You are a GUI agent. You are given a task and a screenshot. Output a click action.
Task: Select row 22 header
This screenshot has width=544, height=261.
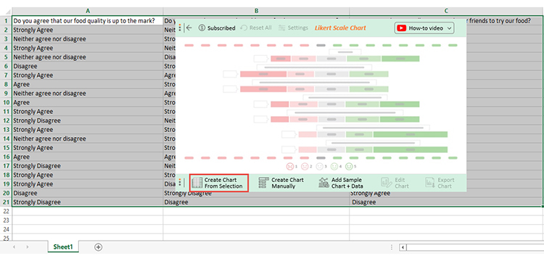pyautogui.click(x=6, y=211)
